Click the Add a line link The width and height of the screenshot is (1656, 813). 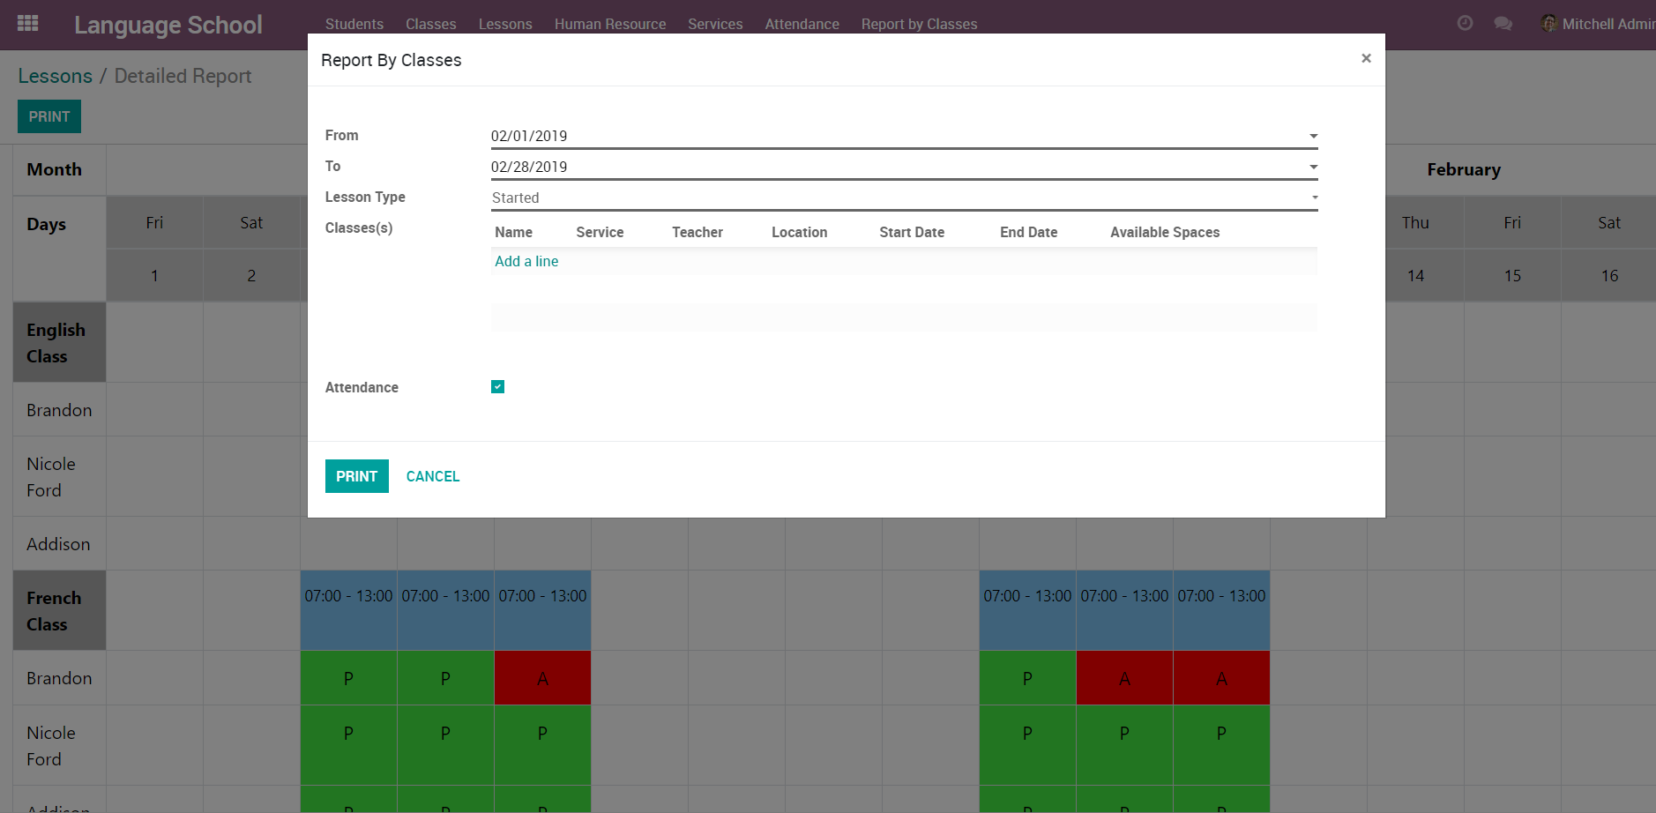pyautogui.click(x=526, y=261)
